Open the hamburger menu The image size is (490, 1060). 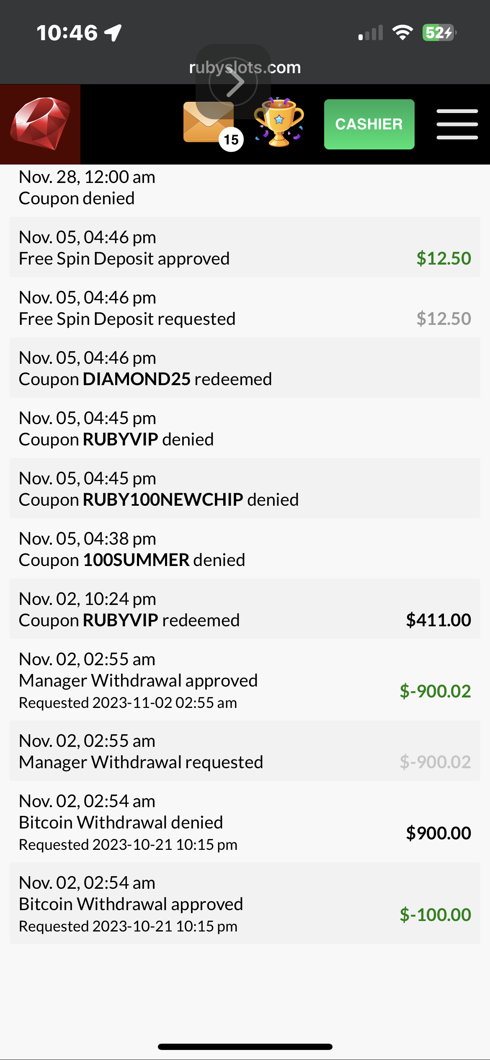457,124
